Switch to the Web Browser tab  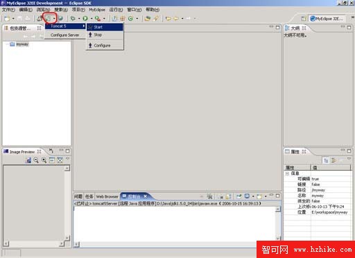click(x=107, y=196)
